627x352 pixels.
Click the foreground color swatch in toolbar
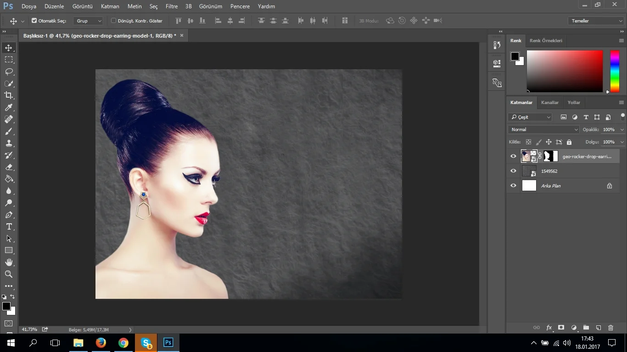(6, 306)
